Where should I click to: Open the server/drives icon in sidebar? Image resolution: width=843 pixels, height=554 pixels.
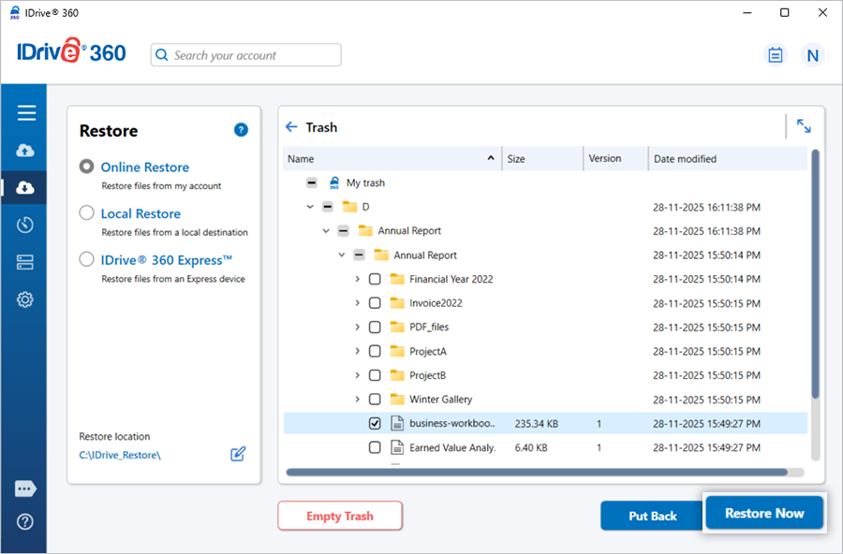26,262
